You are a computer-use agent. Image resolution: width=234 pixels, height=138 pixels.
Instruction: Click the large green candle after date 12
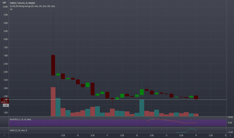pos(142,92)
